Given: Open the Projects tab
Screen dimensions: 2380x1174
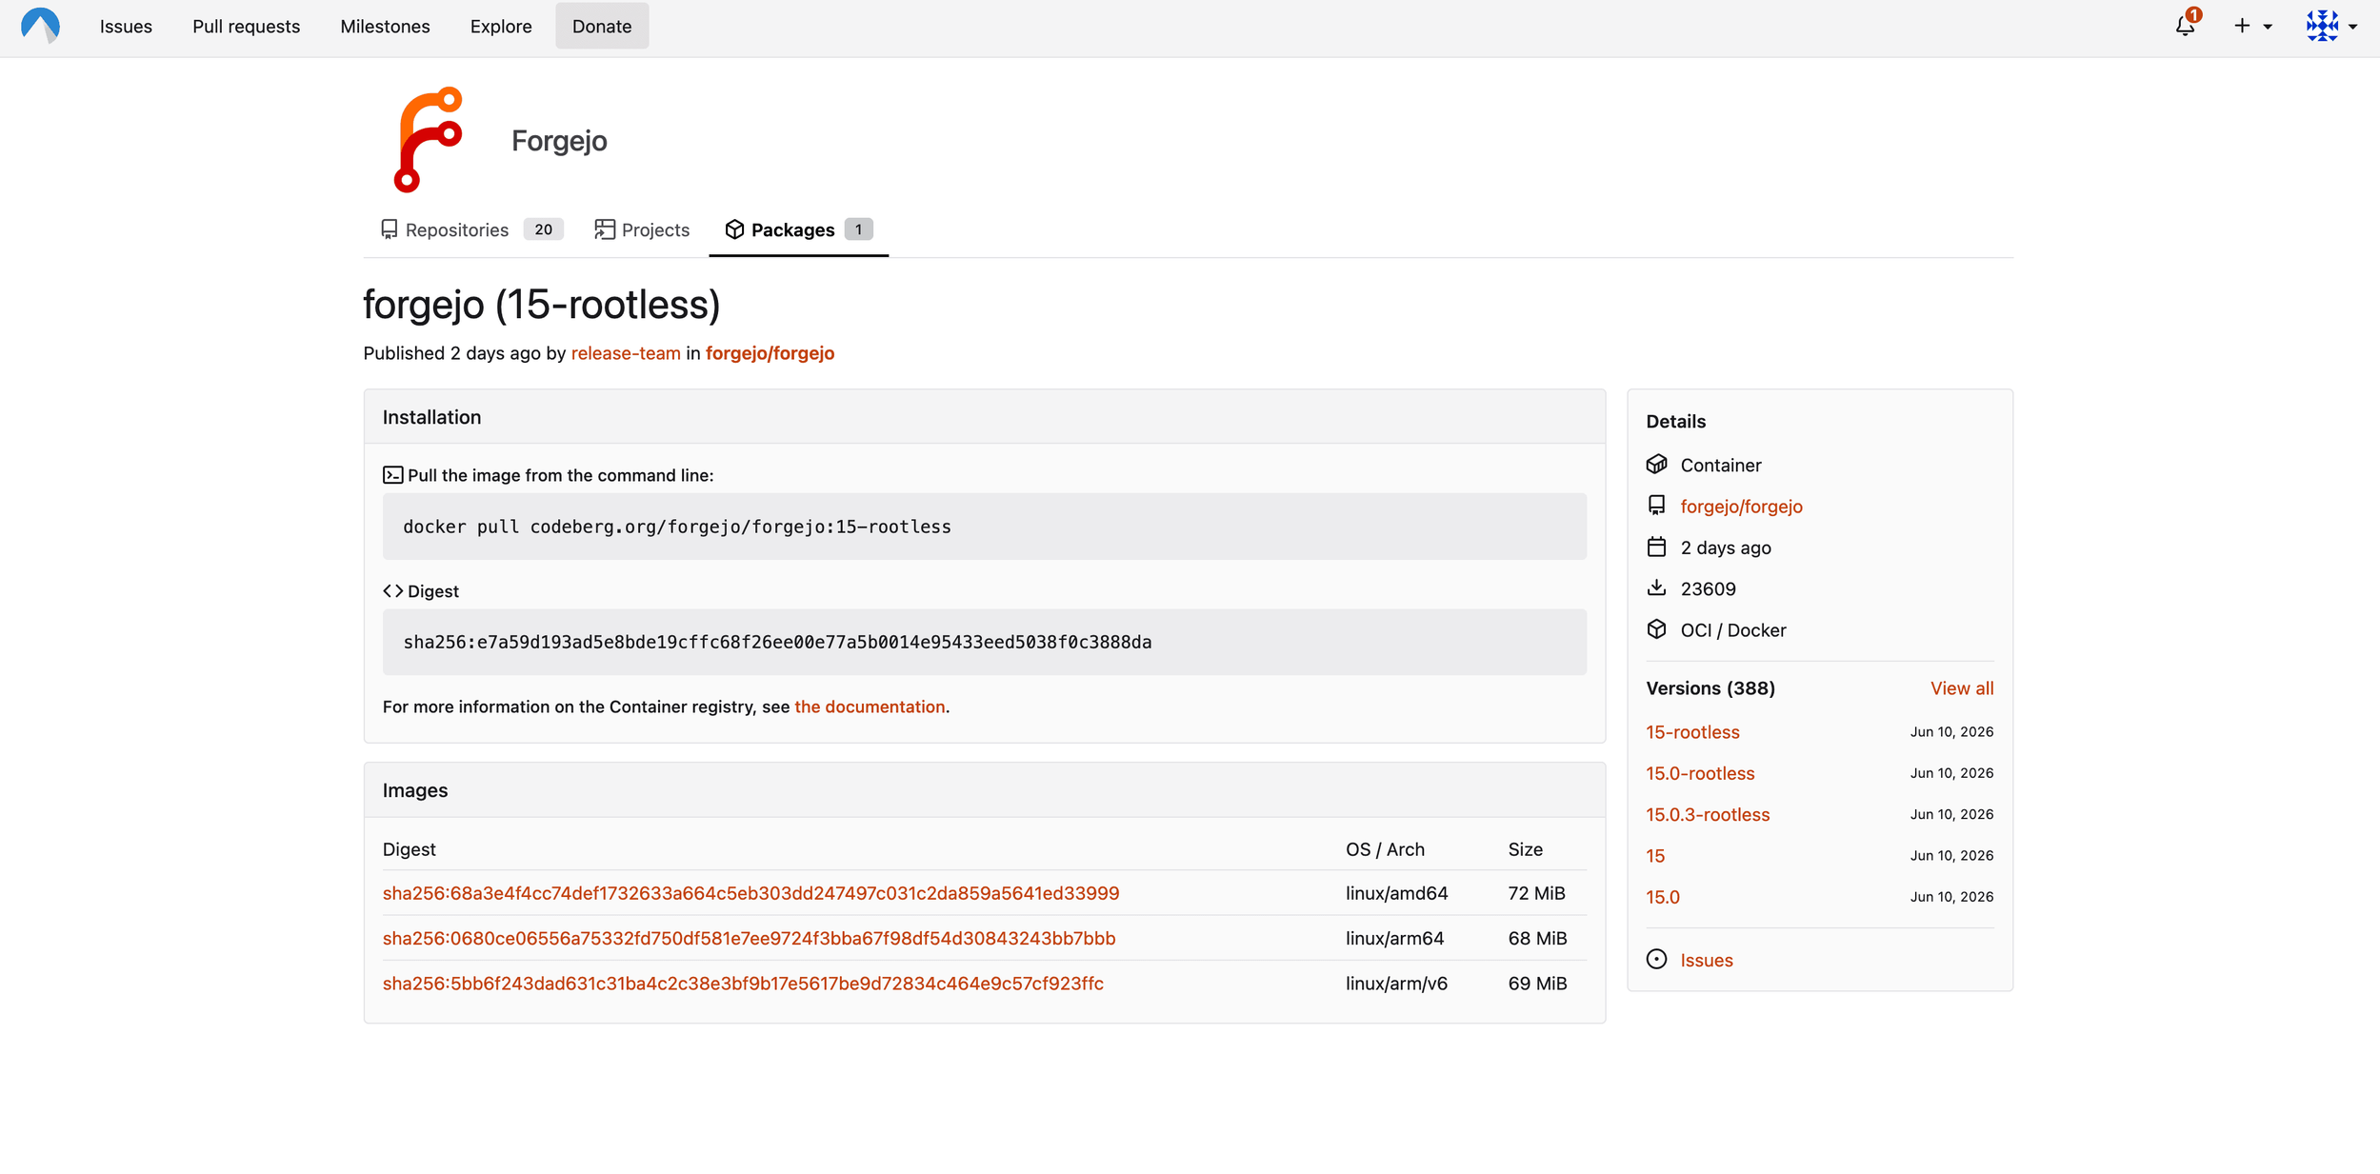Looking at the screenshot, I should [642, 229].
